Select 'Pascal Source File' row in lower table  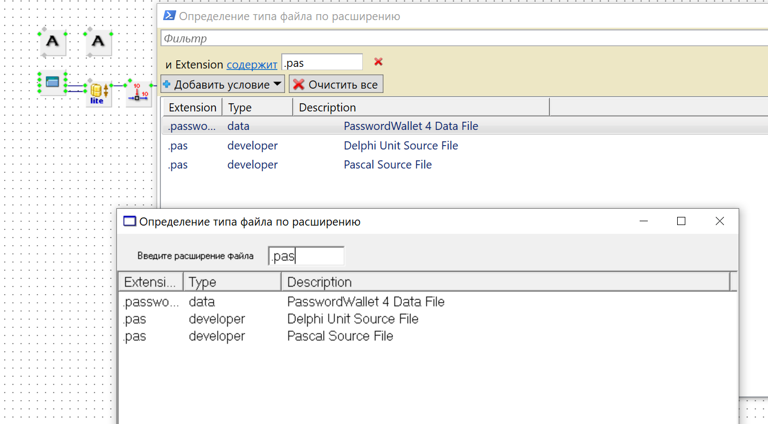pos(340,336)
